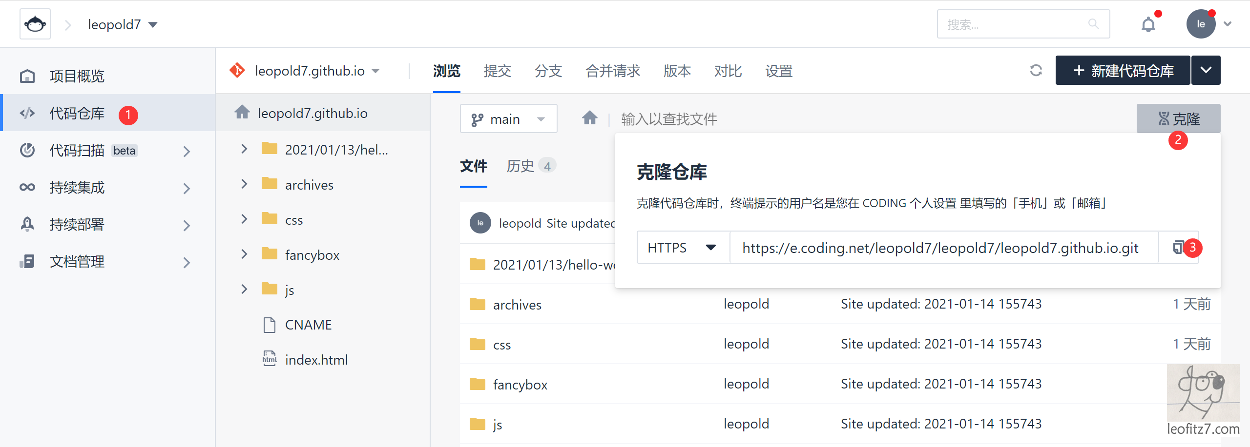Click the CODING monkey logo
This screenshot has height=447, width=1250.
click(35, 23)
